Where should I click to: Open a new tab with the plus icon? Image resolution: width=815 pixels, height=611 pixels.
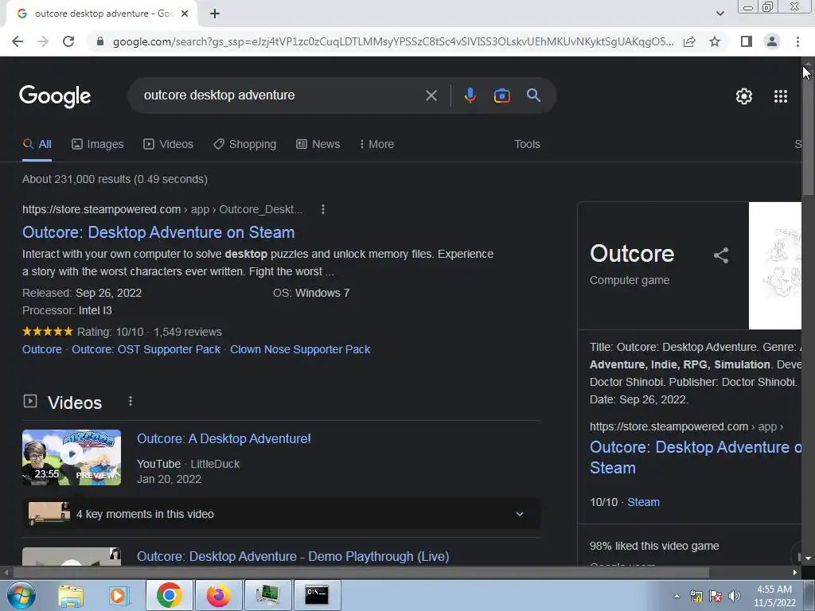(x=215, y=14)
